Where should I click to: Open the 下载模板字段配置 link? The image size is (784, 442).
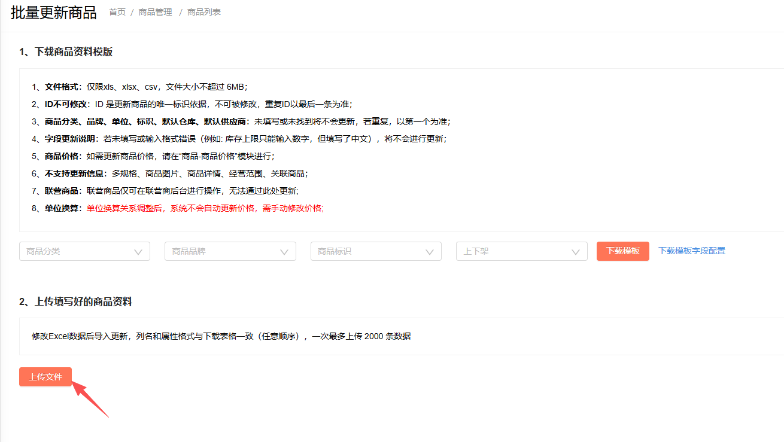[x=692, y=251]
